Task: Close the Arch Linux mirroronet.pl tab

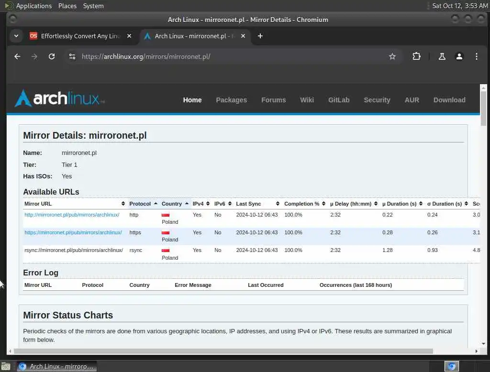Action: pyautogui.click(x=243, y=36)
